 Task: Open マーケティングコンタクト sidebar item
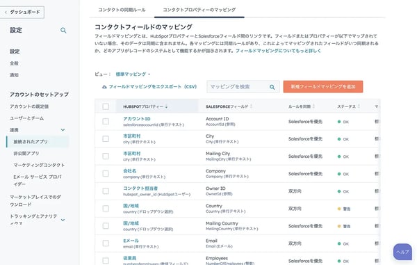39,166
